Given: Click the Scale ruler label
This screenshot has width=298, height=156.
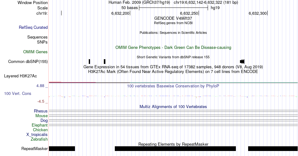Looking at the screenshot, I should click(42, 8).
